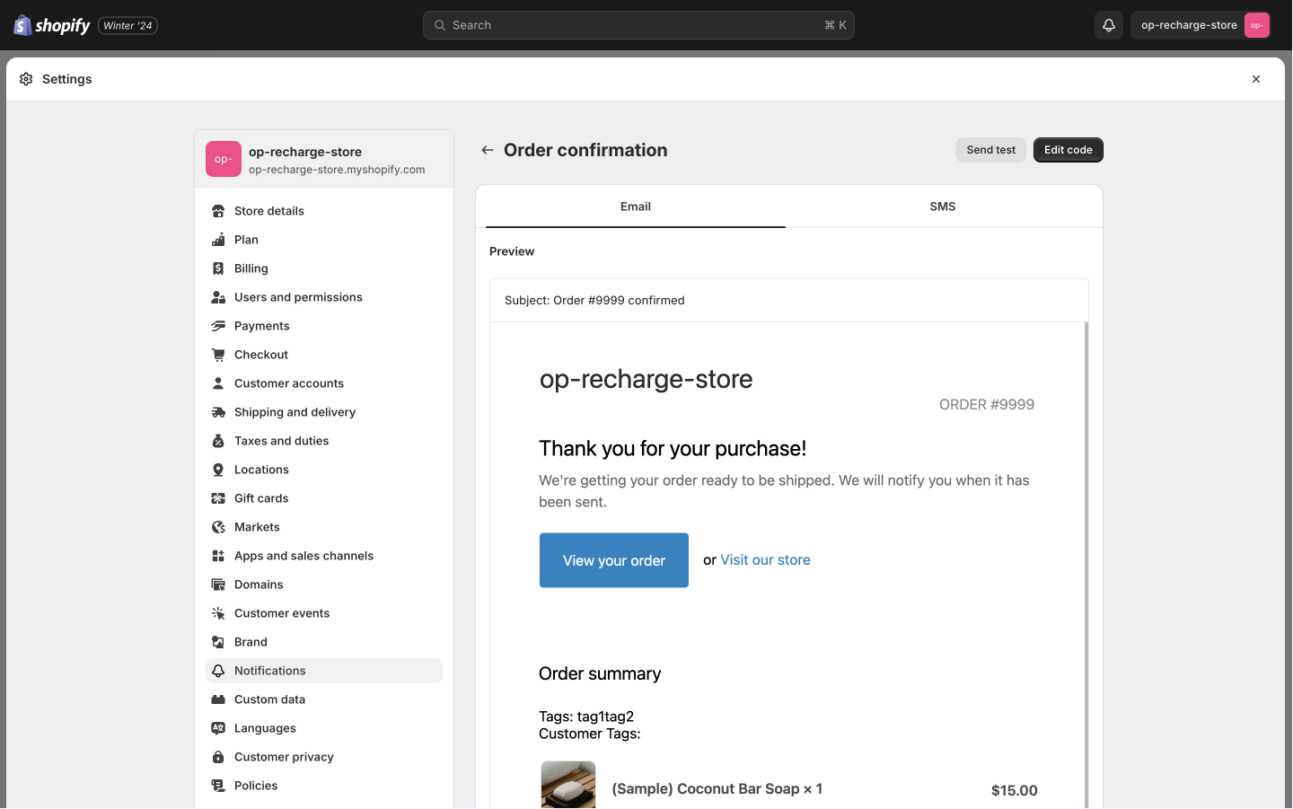Click the Brand icon in sidebar

[218, 642]
